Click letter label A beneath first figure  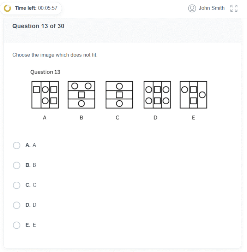pyautogui.click(x=44, y=118)
